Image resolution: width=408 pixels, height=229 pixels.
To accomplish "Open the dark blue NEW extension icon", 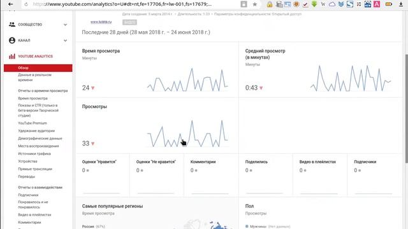I will [368, 4].
